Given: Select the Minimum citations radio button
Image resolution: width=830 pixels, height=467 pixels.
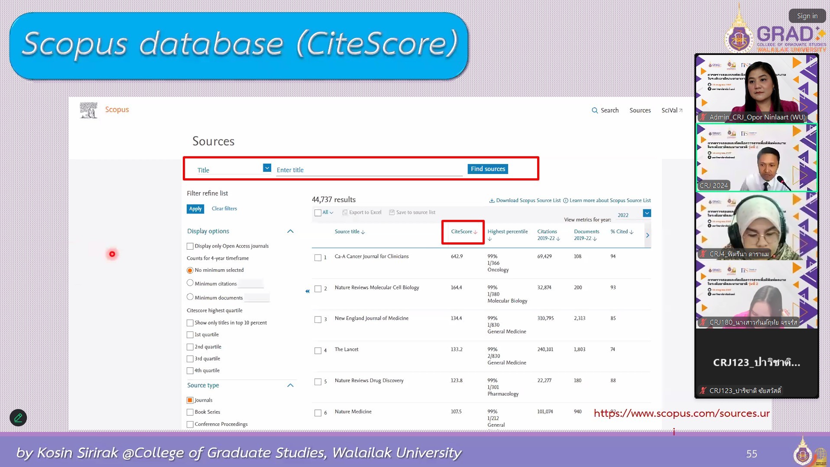Looking at the screenshot, I should click(190, 283).
